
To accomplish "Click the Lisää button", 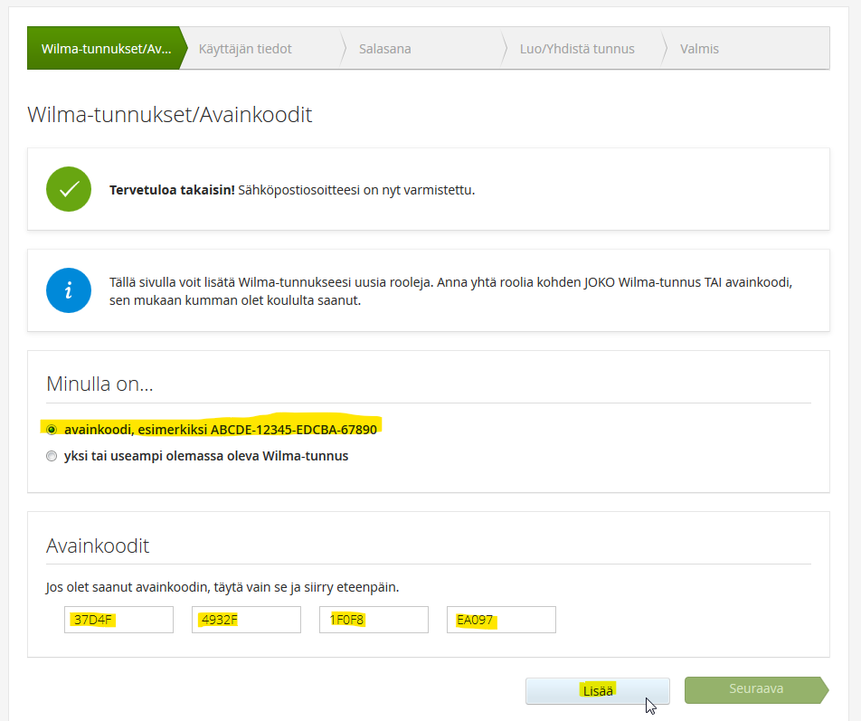I will tap(598, 691).
